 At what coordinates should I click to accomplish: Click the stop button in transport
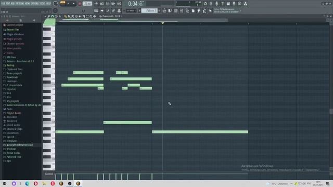pyautogui.click(x=74, y=4)
